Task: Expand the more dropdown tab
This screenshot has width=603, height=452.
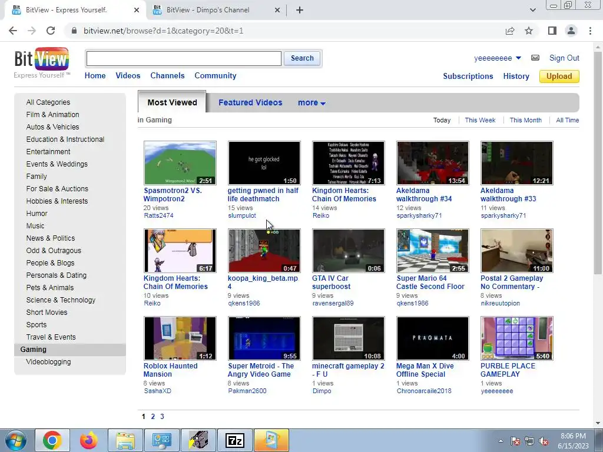Action: (x=312, y=102)
